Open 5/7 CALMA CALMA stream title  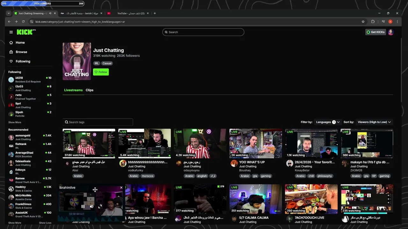click(x=254, y=218)
